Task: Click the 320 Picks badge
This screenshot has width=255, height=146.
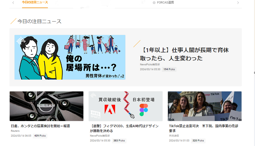Action: 198,141
